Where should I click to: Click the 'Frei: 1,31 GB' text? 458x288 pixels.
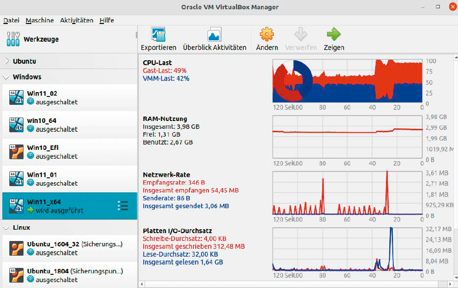click(x=161, y=135)
